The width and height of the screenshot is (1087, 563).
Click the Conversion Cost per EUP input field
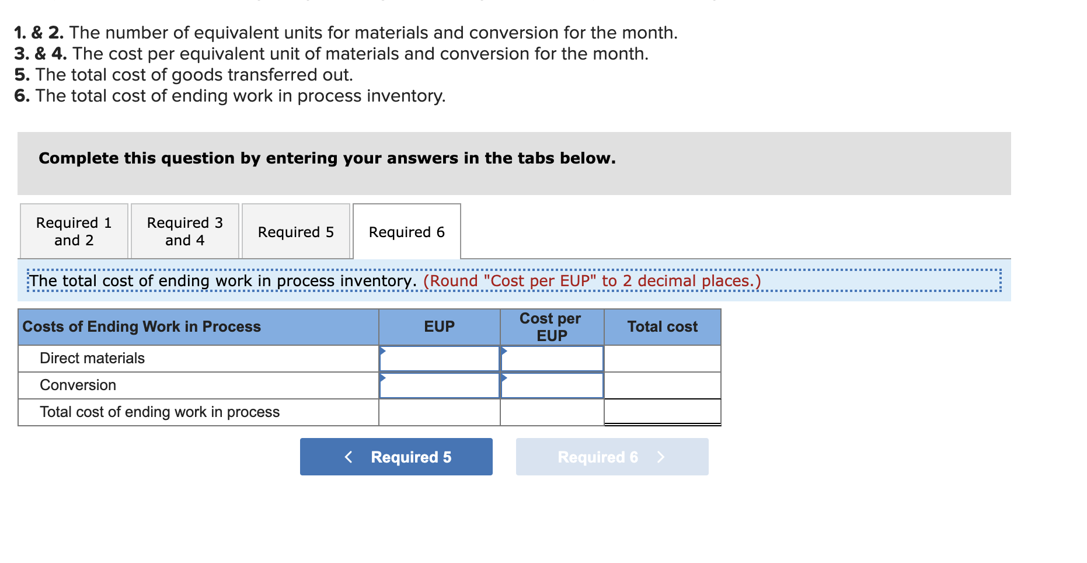(x=551, y=385)
